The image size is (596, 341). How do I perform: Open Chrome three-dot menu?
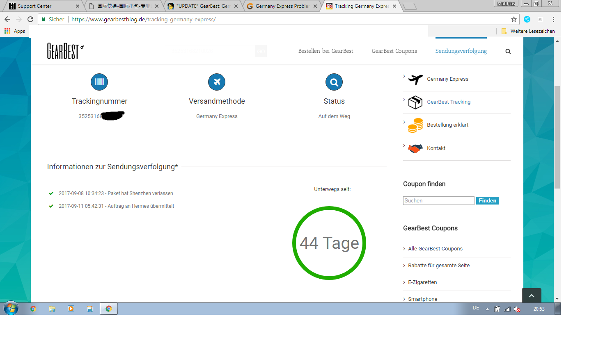point(553,19)
